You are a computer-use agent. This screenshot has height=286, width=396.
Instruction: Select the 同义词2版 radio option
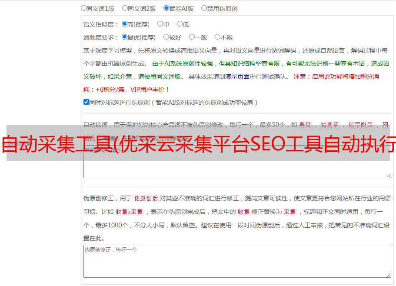tap(125, 8)
